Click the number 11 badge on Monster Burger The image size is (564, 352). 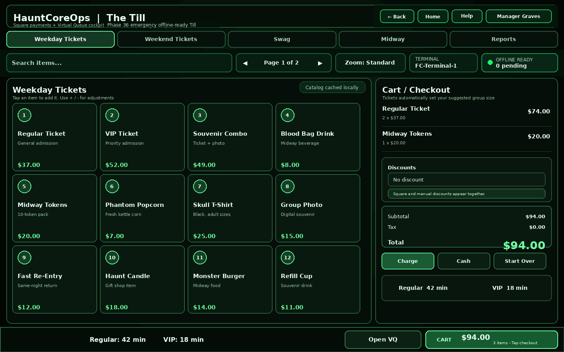click(x=200, y=258)
